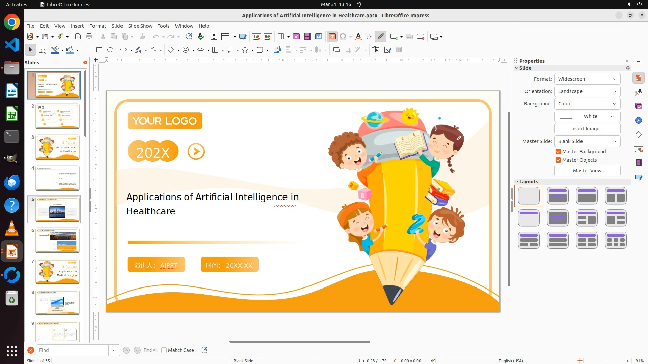Click the Insert Image... button
Image resolution: width=648 pixels, height=364 pixels.
(x=587, y=129)
